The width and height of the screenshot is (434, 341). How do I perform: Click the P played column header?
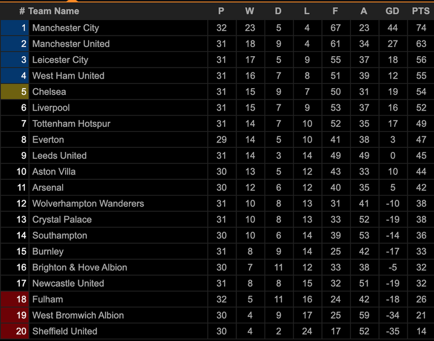coord(221,11)
